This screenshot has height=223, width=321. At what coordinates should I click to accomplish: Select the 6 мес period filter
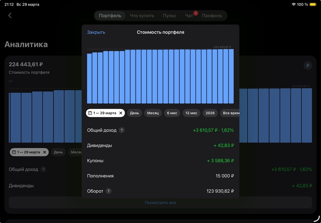(172, 113)
